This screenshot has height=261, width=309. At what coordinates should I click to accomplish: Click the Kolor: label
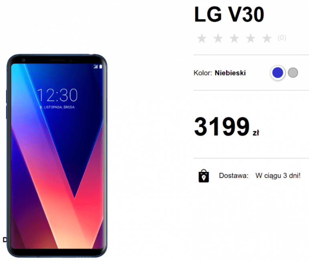tap(203, 73)
